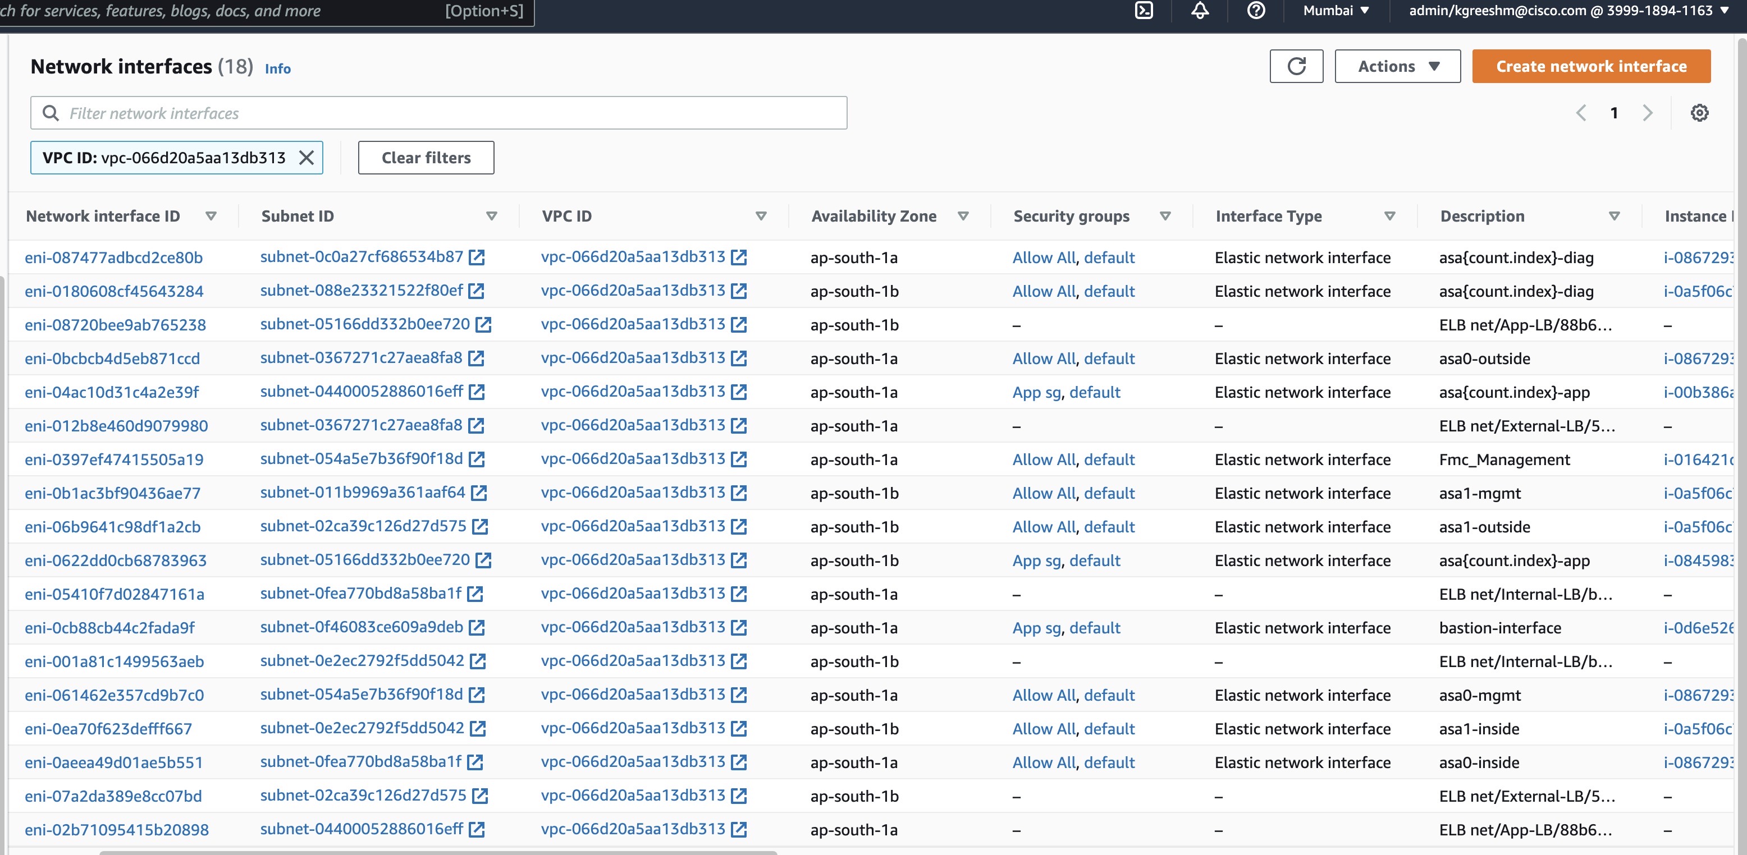Sort by Subnet ID column arrow

[492, 216]
